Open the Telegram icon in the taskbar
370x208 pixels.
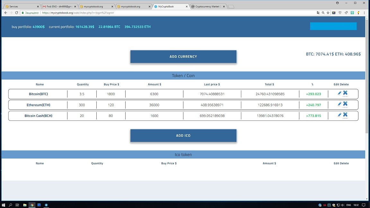[x=46, y=205]
